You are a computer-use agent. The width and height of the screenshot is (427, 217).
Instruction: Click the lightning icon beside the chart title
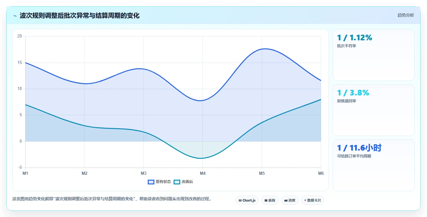tap(15, 15)
